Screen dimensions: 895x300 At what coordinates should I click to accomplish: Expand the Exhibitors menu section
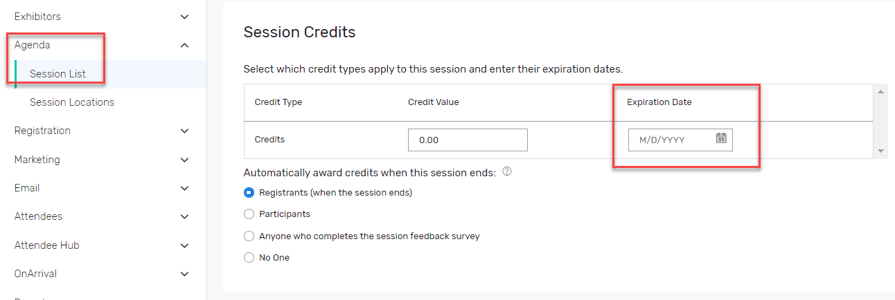184,17
